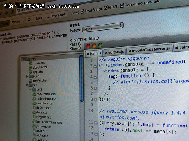Click the browser back arrow
Image resolution: width=189 pixels, height=141 pixels.
(1, 14)
